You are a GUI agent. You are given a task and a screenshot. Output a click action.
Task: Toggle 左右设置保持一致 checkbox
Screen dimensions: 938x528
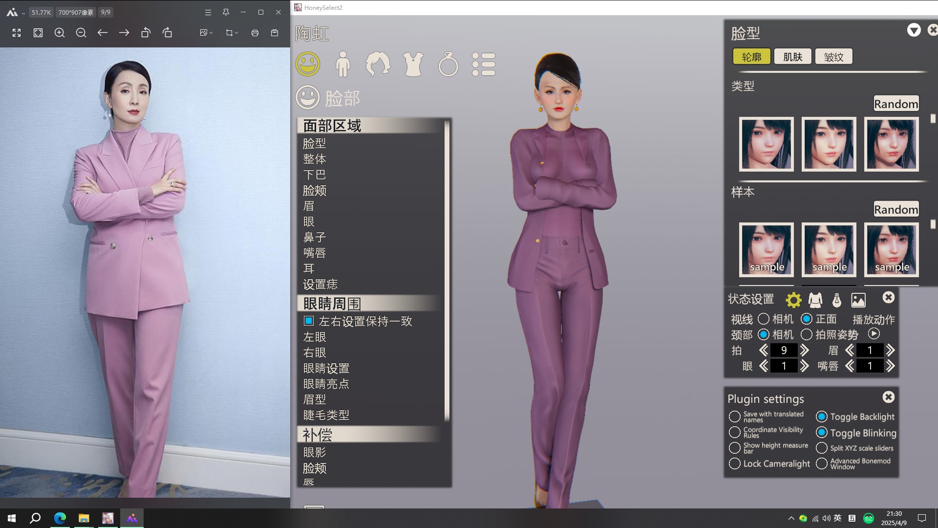309,321
